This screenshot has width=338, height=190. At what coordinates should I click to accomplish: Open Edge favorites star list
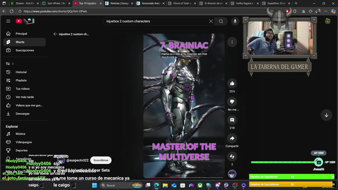click(x=311, y=11)
